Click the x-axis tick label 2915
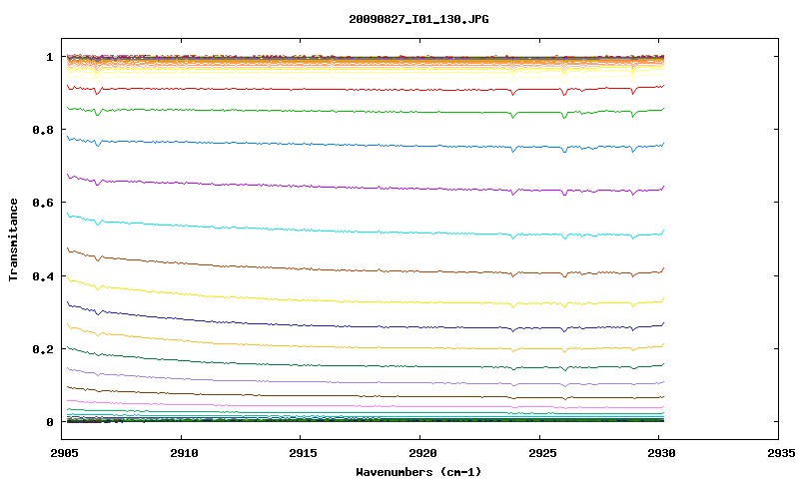The image size is (799, 479). [304, 453]
